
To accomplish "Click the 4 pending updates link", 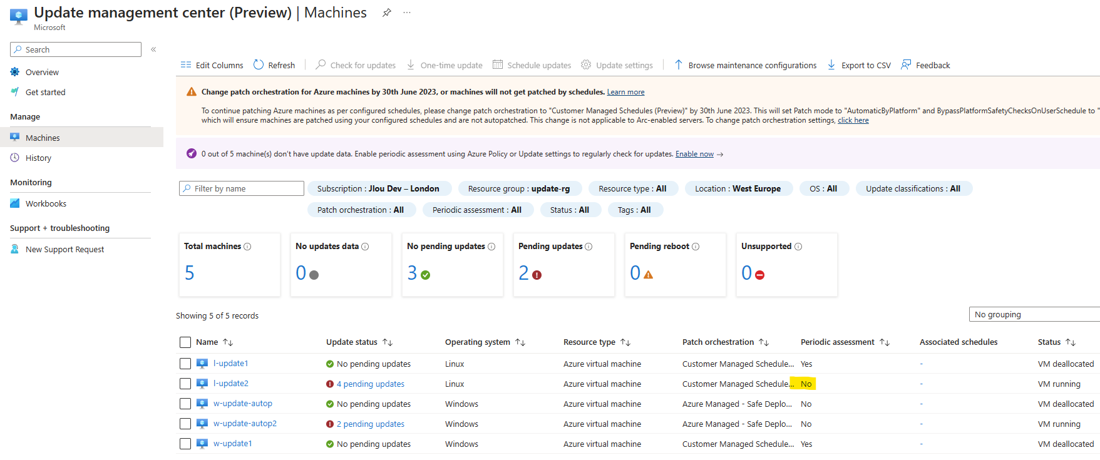I will click(x=371, y=384).
